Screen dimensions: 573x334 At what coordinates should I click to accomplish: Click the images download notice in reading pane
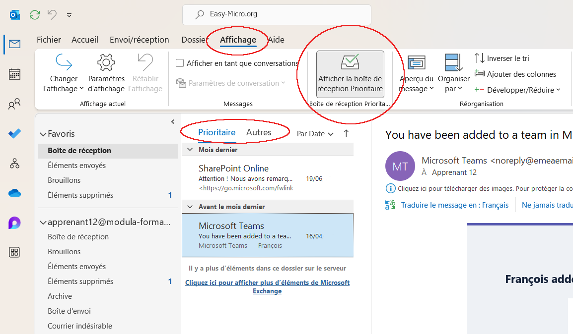[x=485, y=188]
